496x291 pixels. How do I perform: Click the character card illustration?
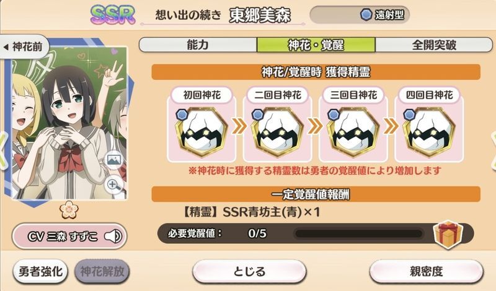pyautogui.click(x=69, y=123)
